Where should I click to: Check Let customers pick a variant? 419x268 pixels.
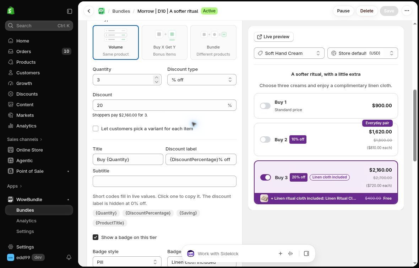click(96, 129)
